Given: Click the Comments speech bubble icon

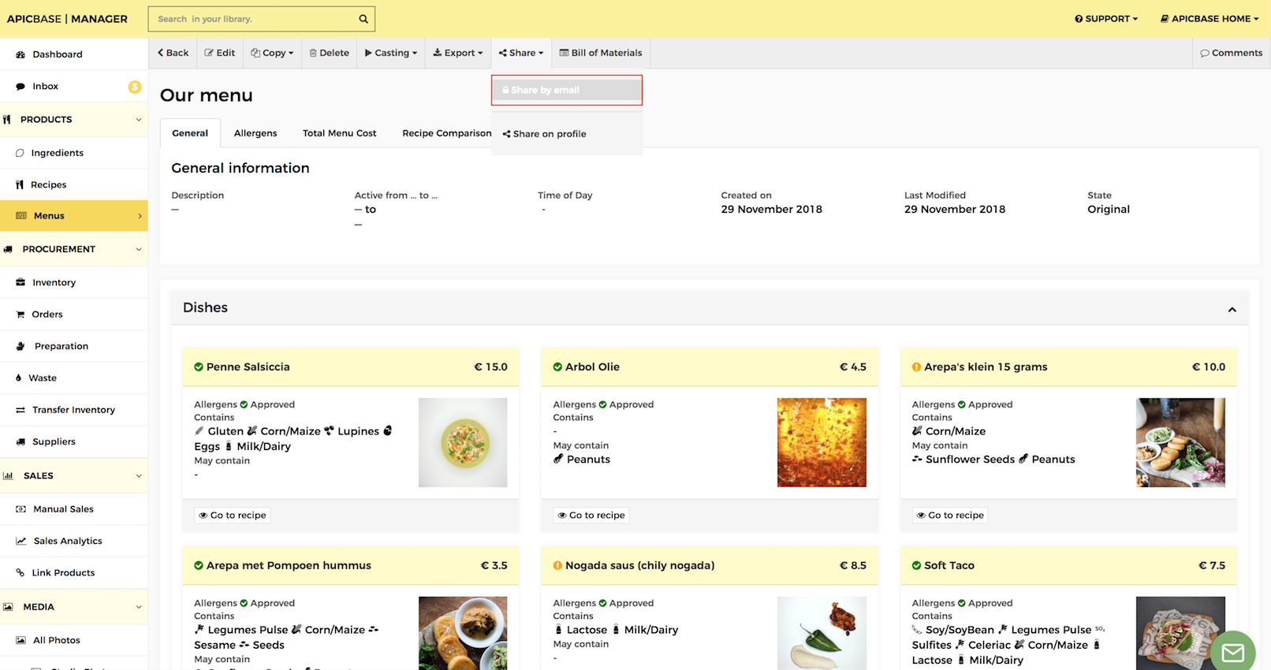Looking at the screenshot, I should (x=1205, y=54).
